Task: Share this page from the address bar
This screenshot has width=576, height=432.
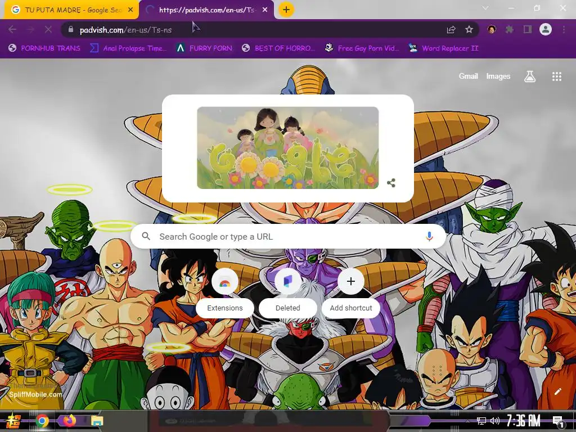Action: point(451,30)
